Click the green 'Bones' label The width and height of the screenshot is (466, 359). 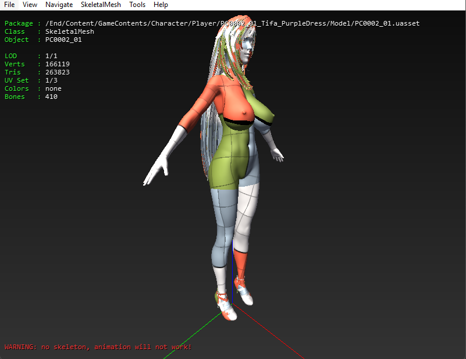[x=15, y=97]
